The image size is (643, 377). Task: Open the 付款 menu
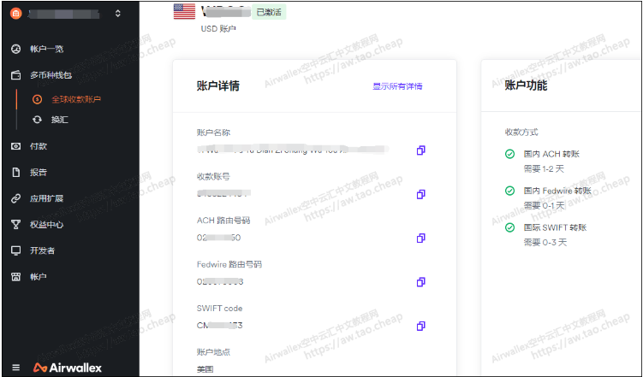pos(39,146)
